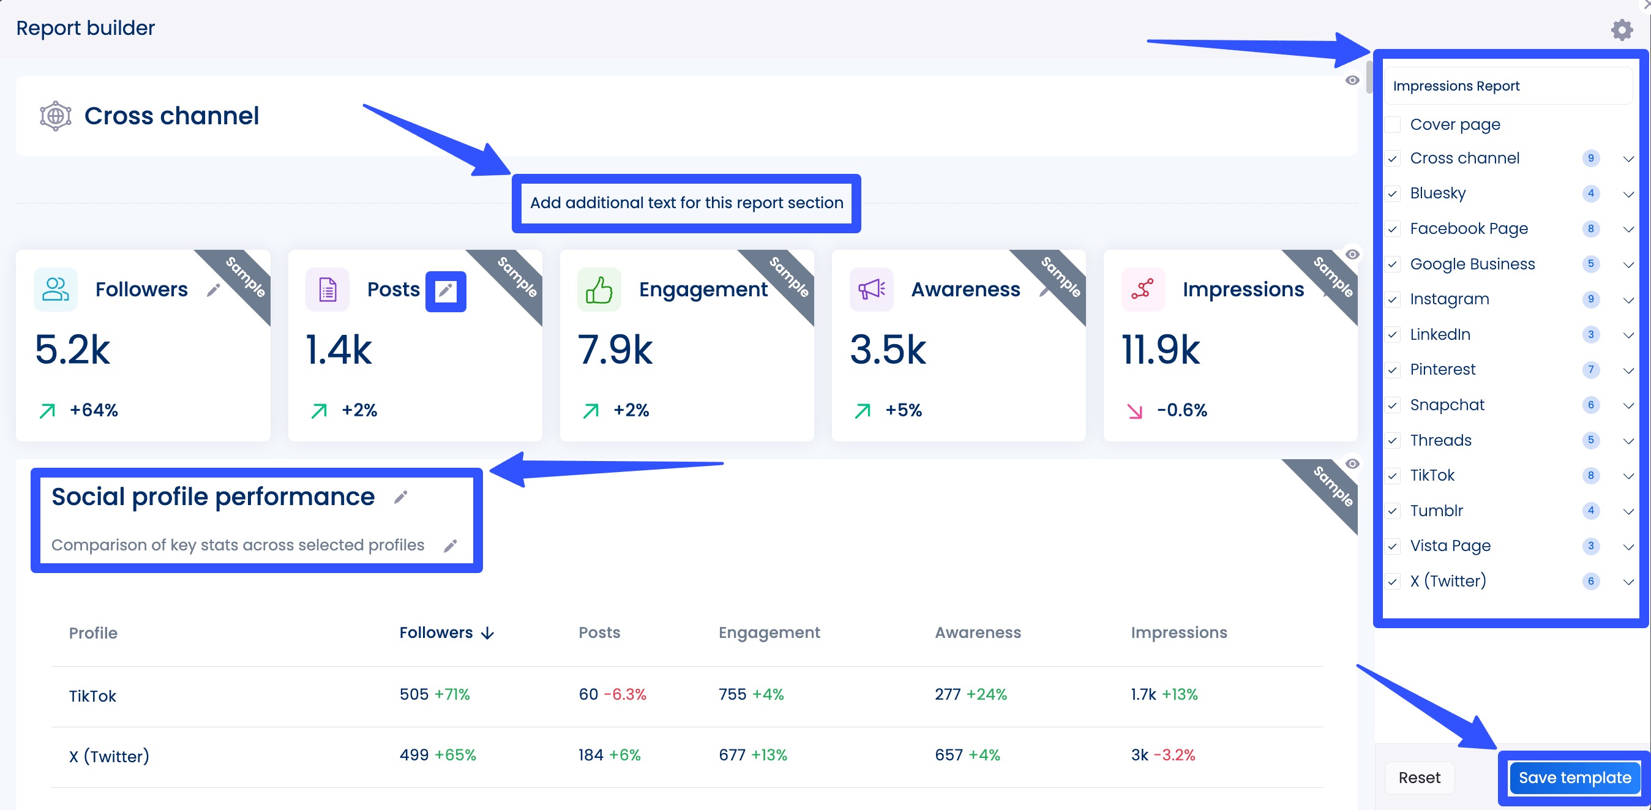Open the settings gear icon

[1622, 29]
